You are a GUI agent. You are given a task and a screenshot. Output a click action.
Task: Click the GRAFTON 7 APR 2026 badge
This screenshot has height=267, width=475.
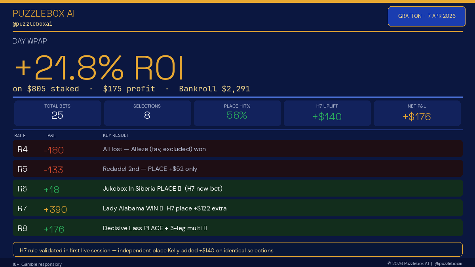point(427,16)
